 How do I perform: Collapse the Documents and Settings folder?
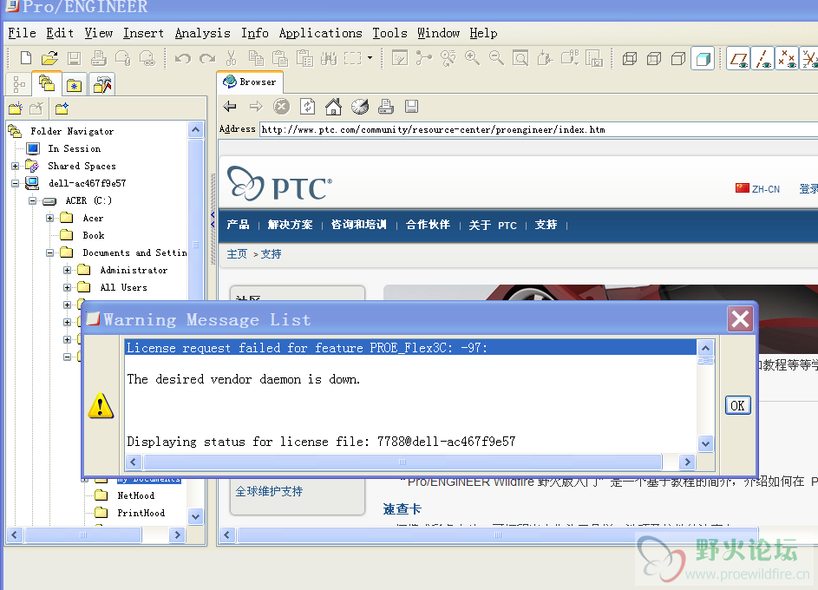click(x=49, y=253)
